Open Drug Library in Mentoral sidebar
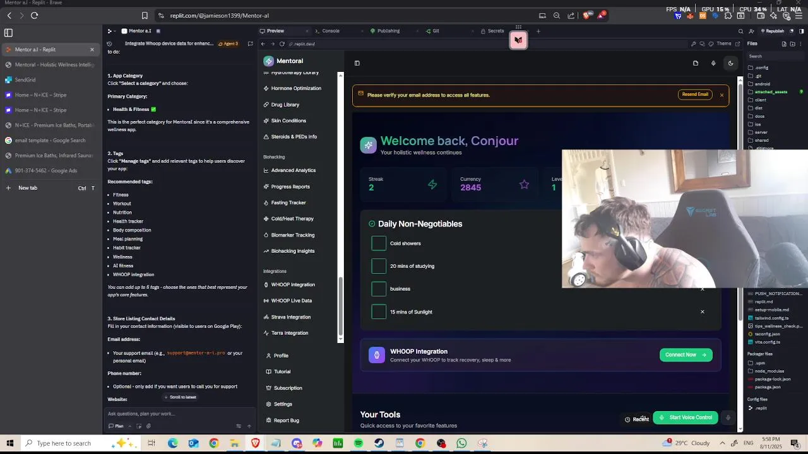 point(285,105)
